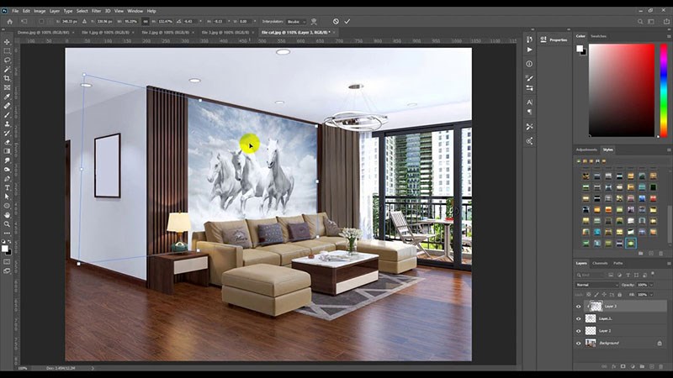Click the Layer 3 thumbnail

(596, 307)
